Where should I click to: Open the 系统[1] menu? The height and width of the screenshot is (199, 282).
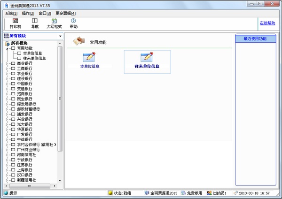11,13
